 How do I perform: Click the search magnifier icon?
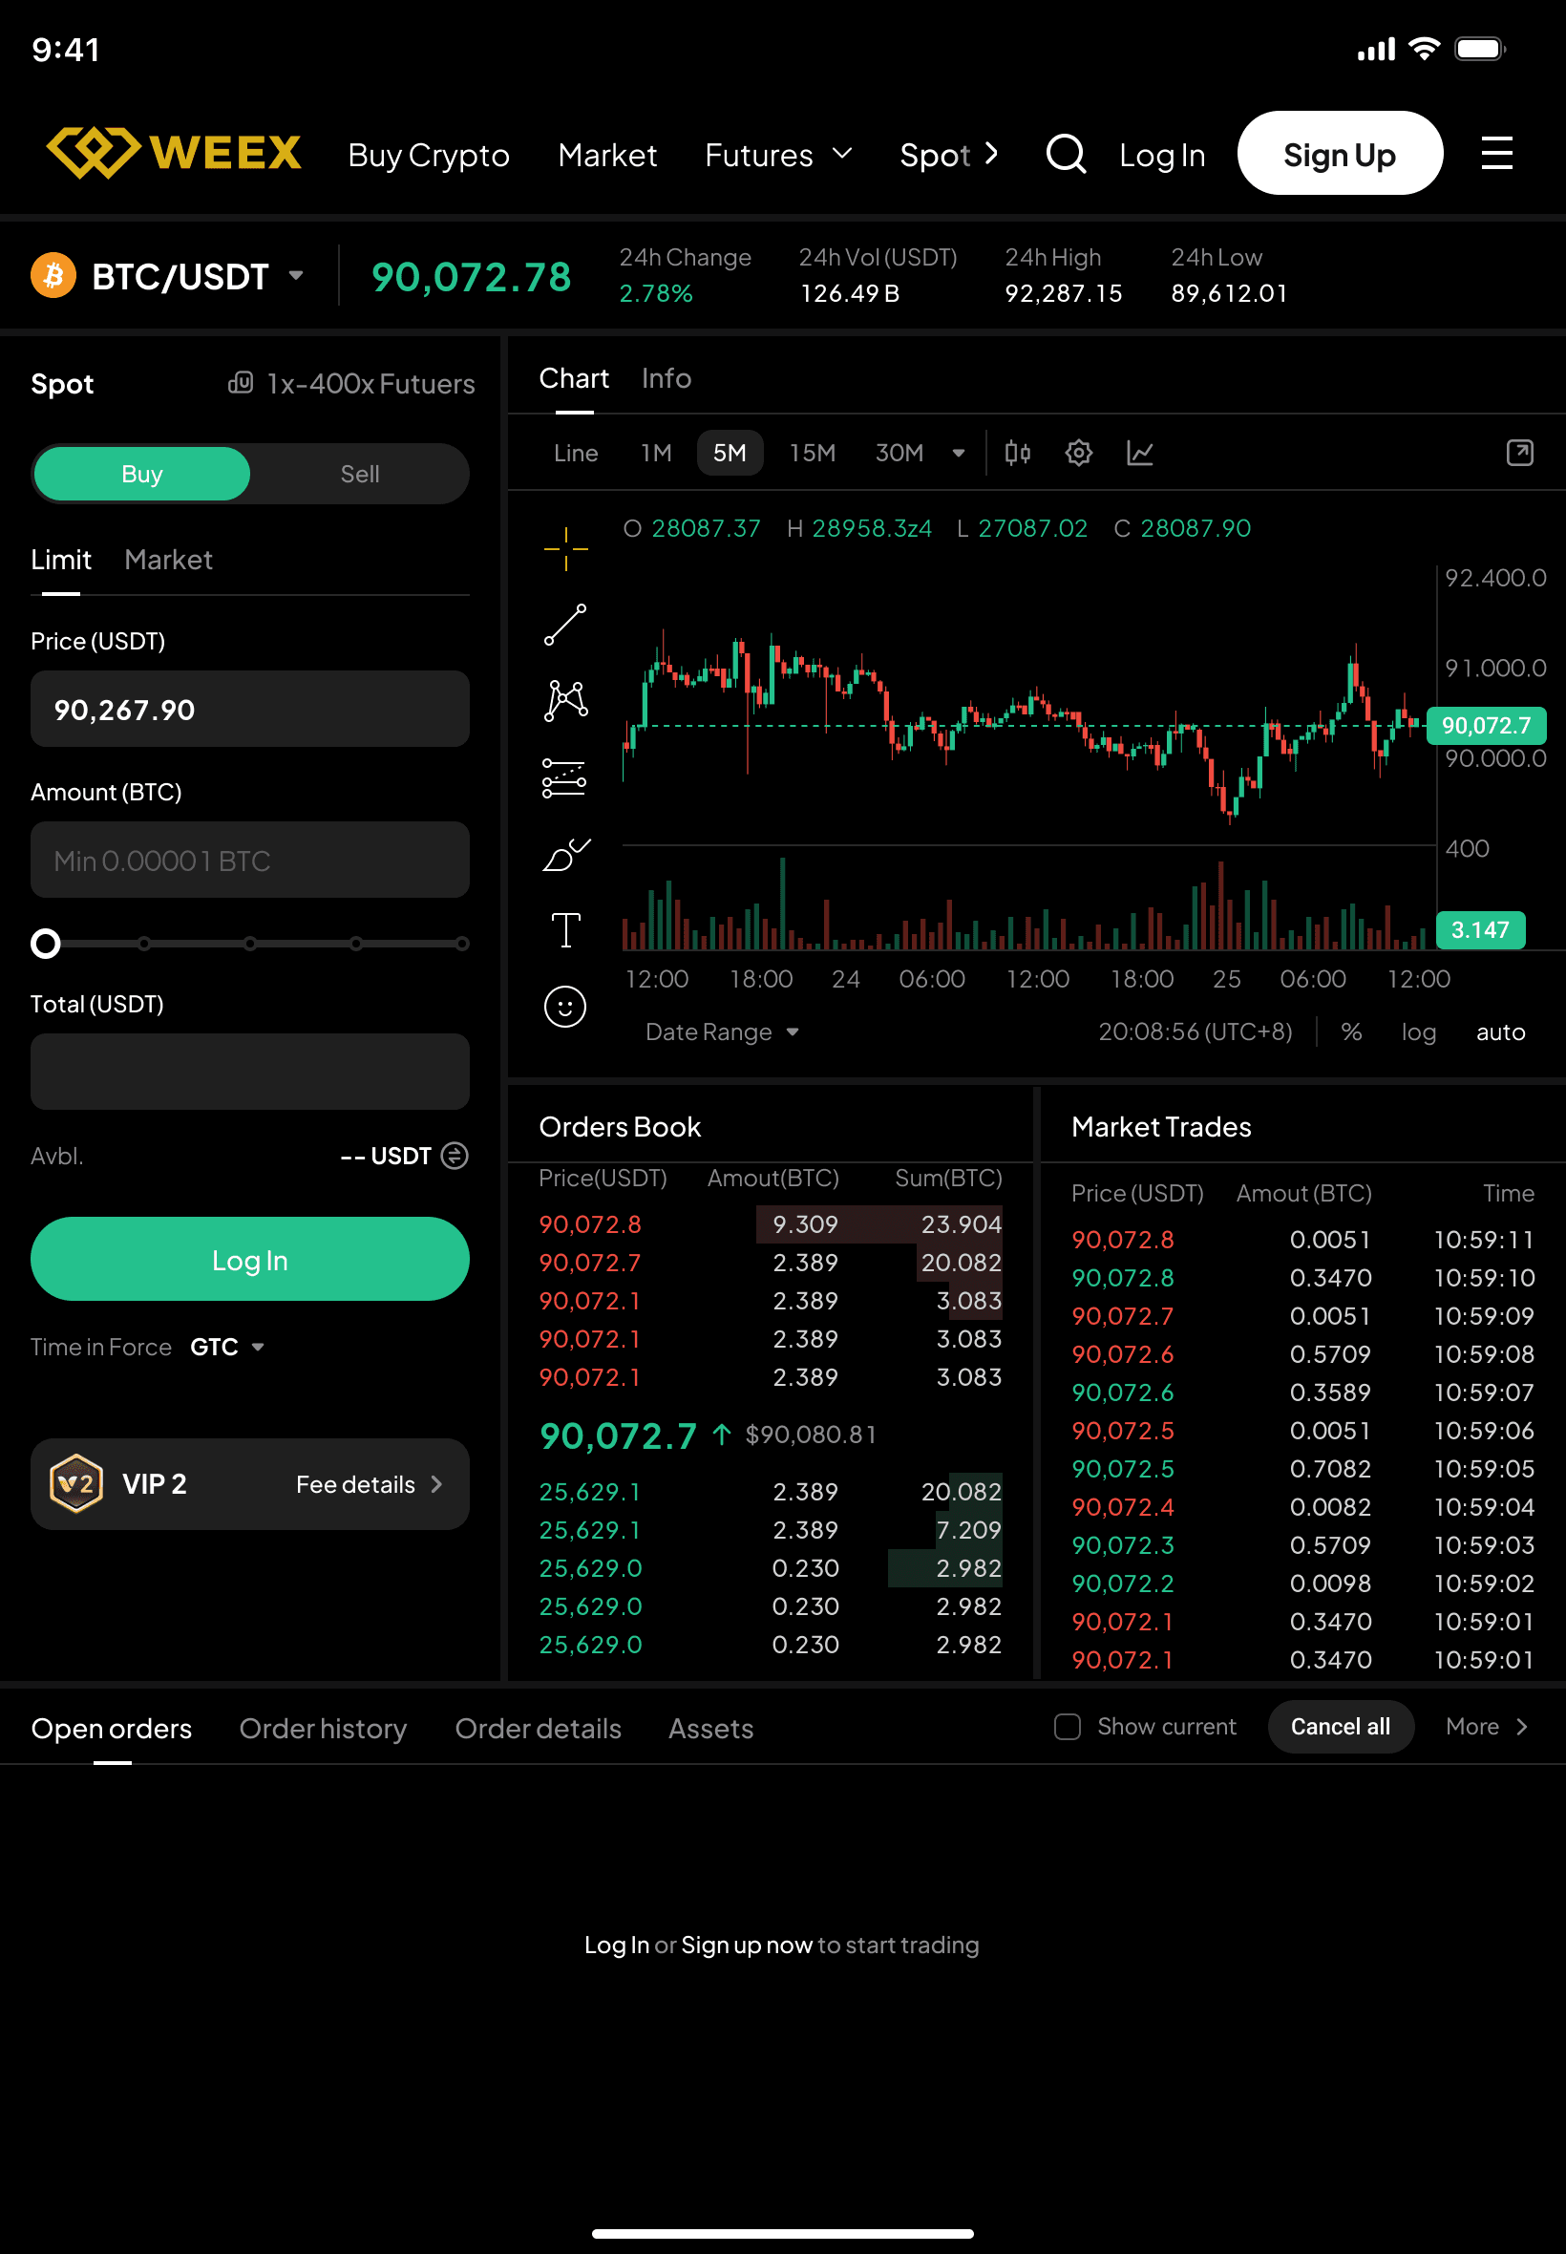point(1065,154)
